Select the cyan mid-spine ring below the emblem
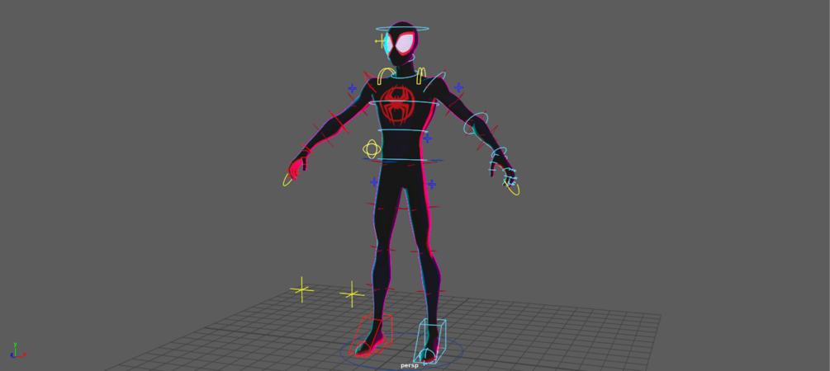830x371 pixels. 403,130
